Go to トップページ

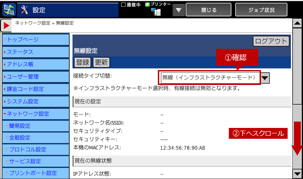tap(36, 40)
